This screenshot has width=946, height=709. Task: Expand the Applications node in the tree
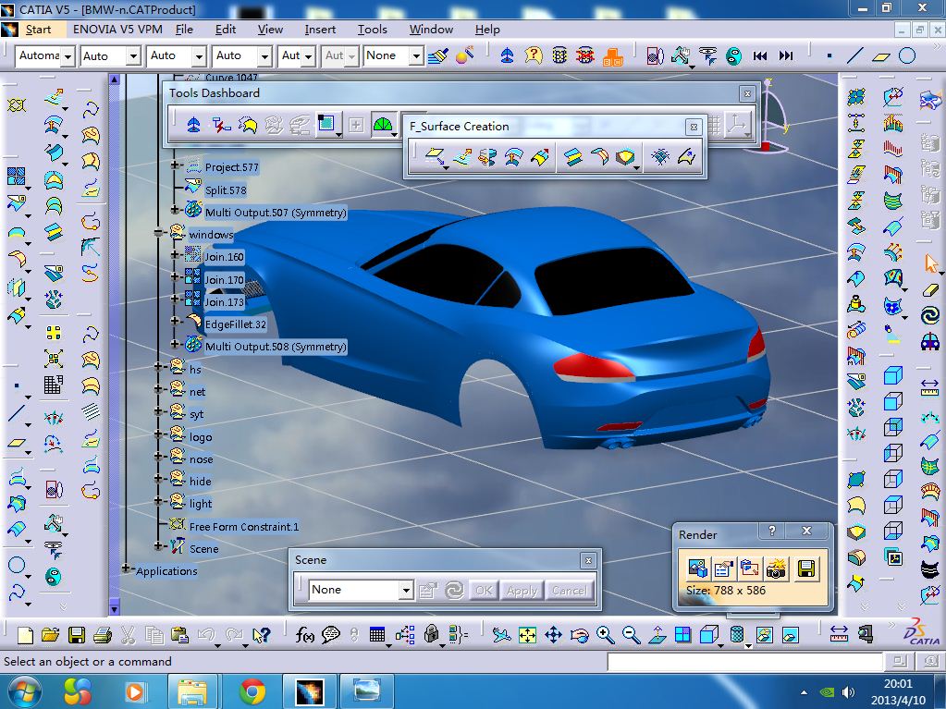coord(126,568)
